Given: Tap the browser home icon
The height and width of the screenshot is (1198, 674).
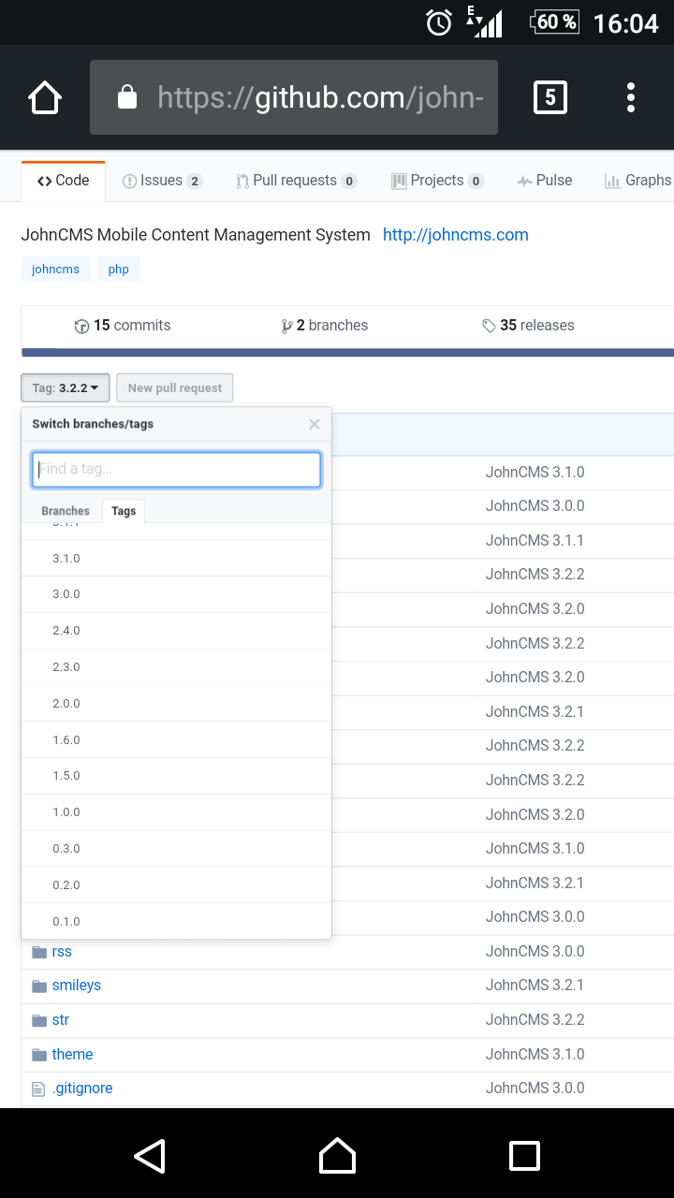Looking at the screenshot, I should [x=45, y=97].
